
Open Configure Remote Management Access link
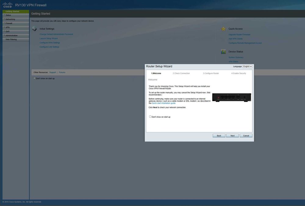pos(245,43)
